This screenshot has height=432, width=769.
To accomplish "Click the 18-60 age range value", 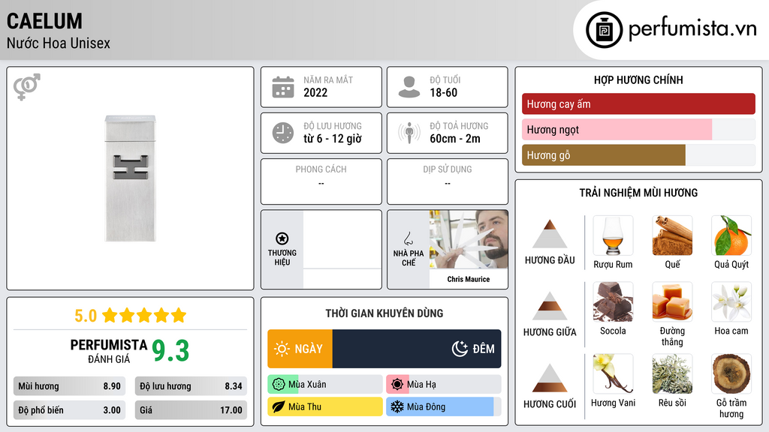I will 443,92.
